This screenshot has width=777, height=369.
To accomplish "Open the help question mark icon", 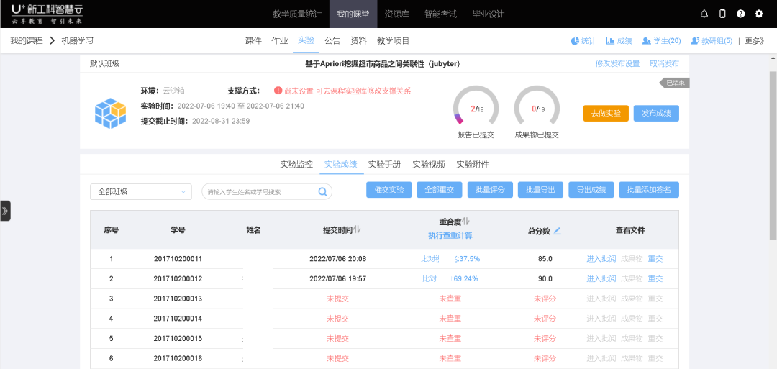I will tap(741, 14).
